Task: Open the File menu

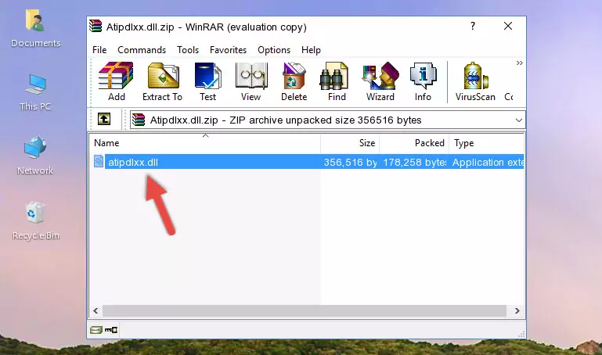Action: (x=99, y=50)
